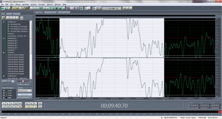Toggle the Loop file type filter
Screen dimensions: 222x119
coord(4,93)
